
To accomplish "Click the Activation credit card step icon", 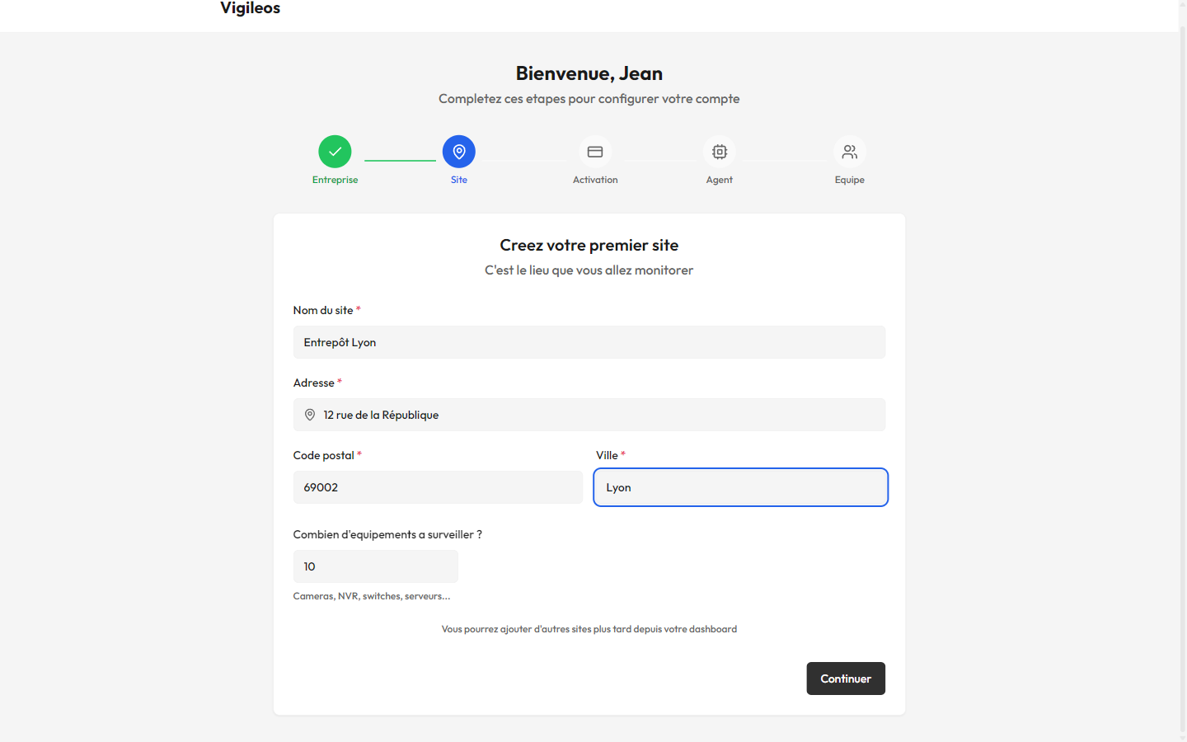I will 595,152.
